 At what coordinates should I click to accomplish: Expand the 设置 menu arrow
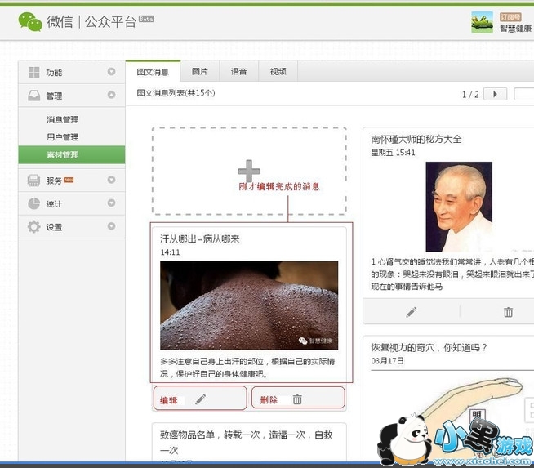pos(111,225)
